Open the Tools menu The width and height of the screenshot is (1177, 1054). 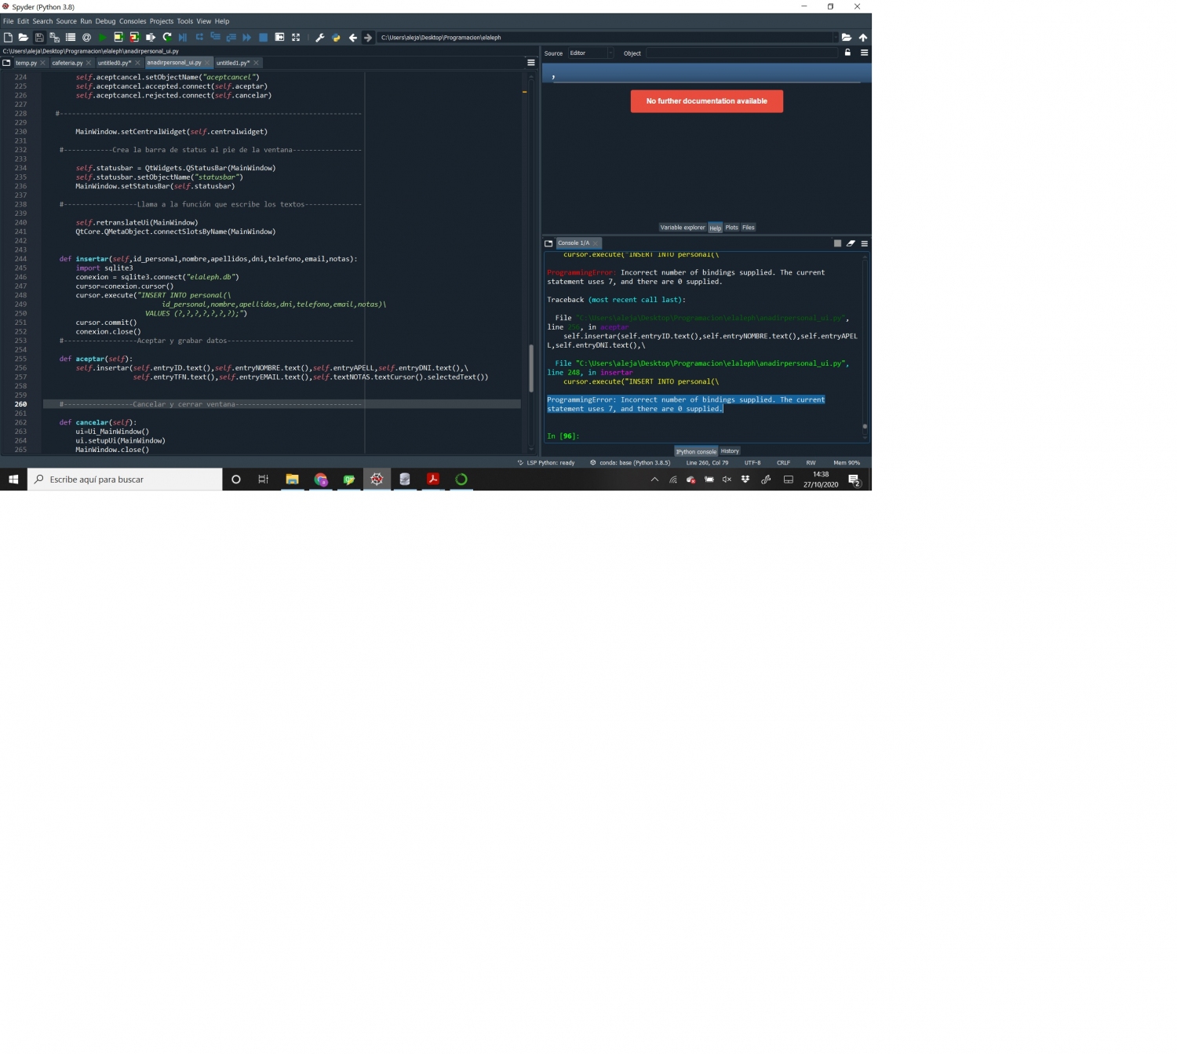click(185, 21)
